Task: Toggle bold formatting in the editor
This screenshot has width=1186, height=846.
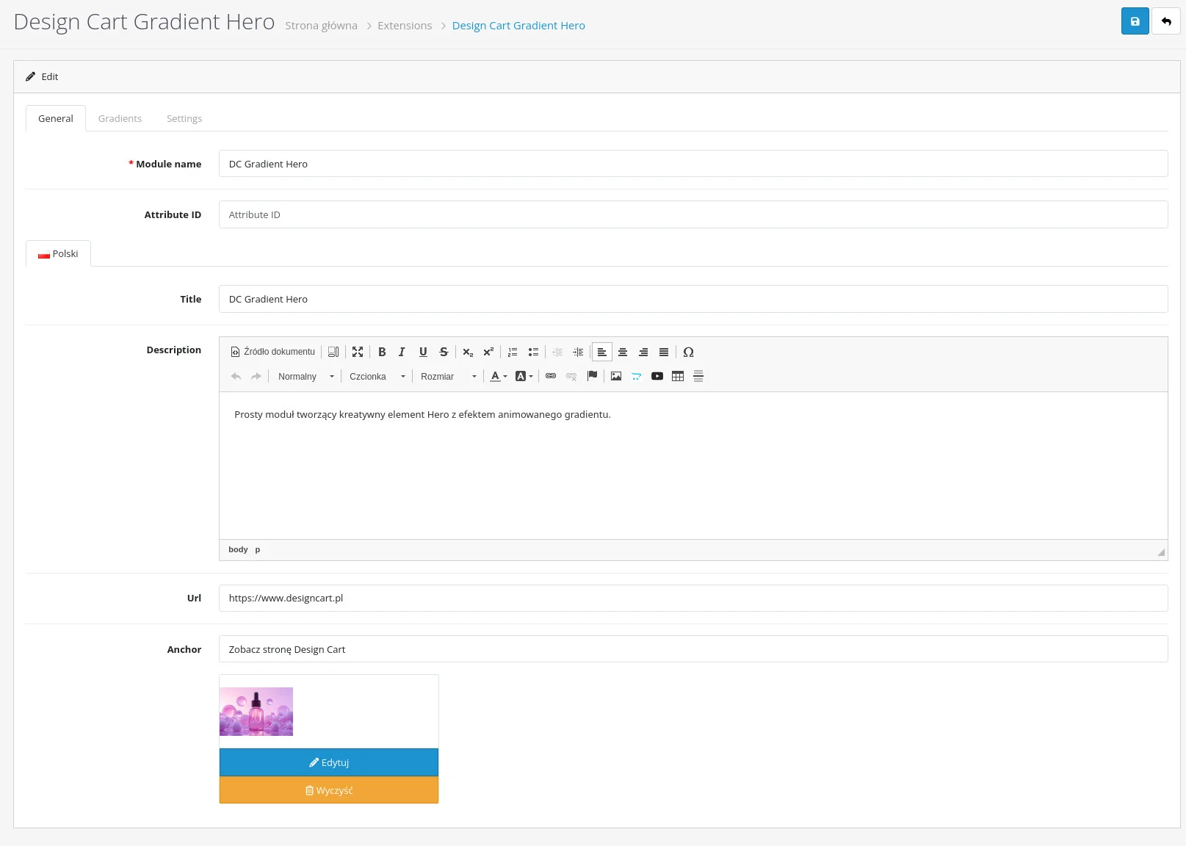Action: click(382, 352)
